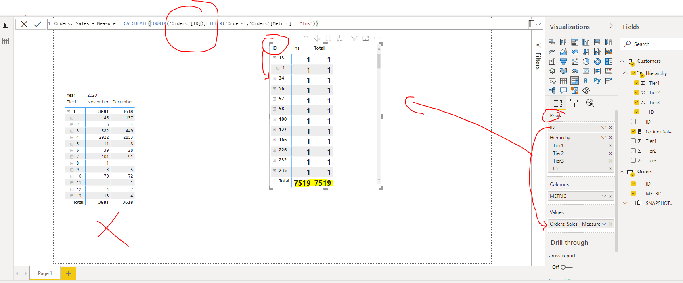Uncheck METRIC field in Orders table
The height and width of the screenshot is (283, 683).
tap(633, 193)
